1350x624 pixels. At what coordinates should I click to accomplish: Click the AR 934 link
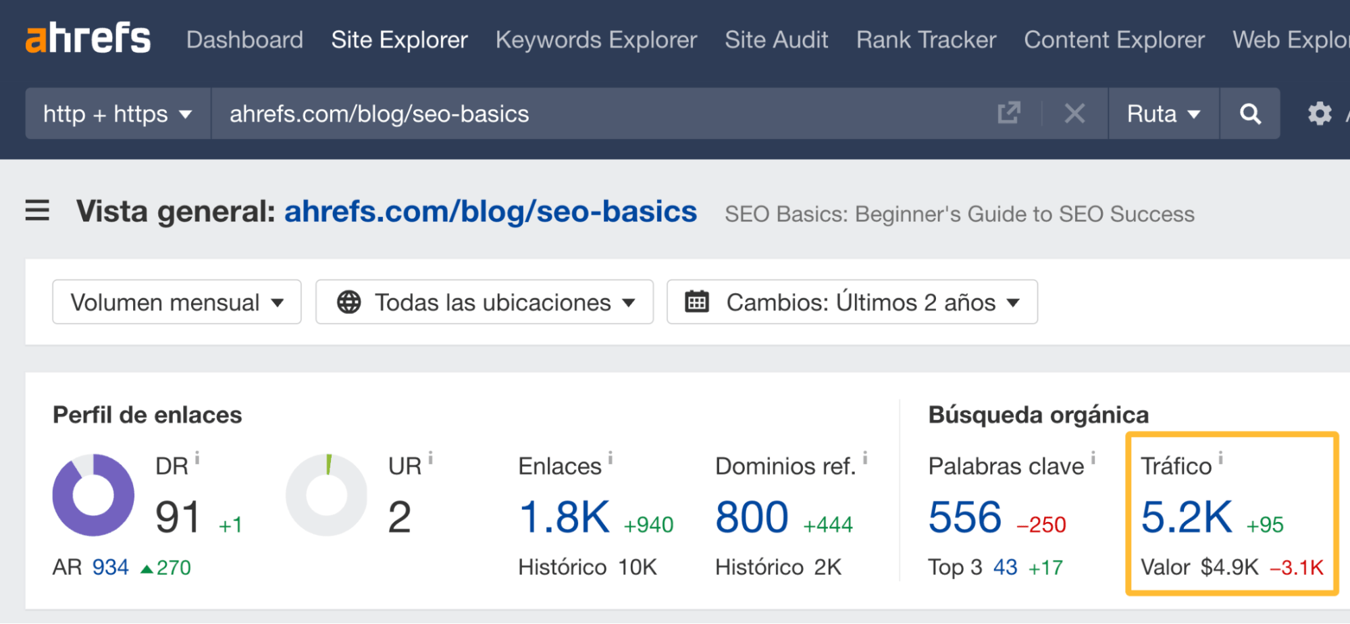point(110,567)
